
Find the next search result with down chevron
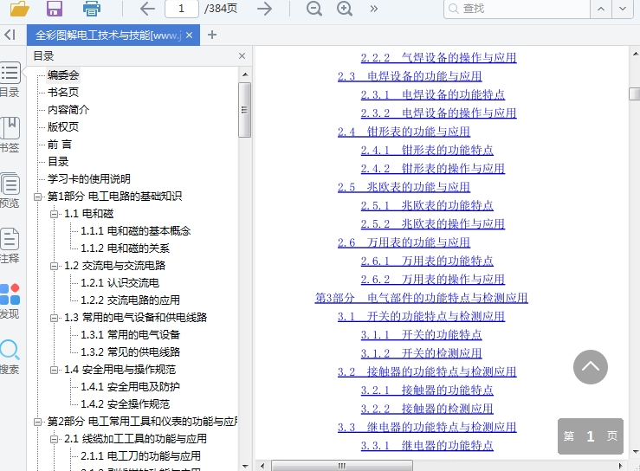tap(623, 9)
